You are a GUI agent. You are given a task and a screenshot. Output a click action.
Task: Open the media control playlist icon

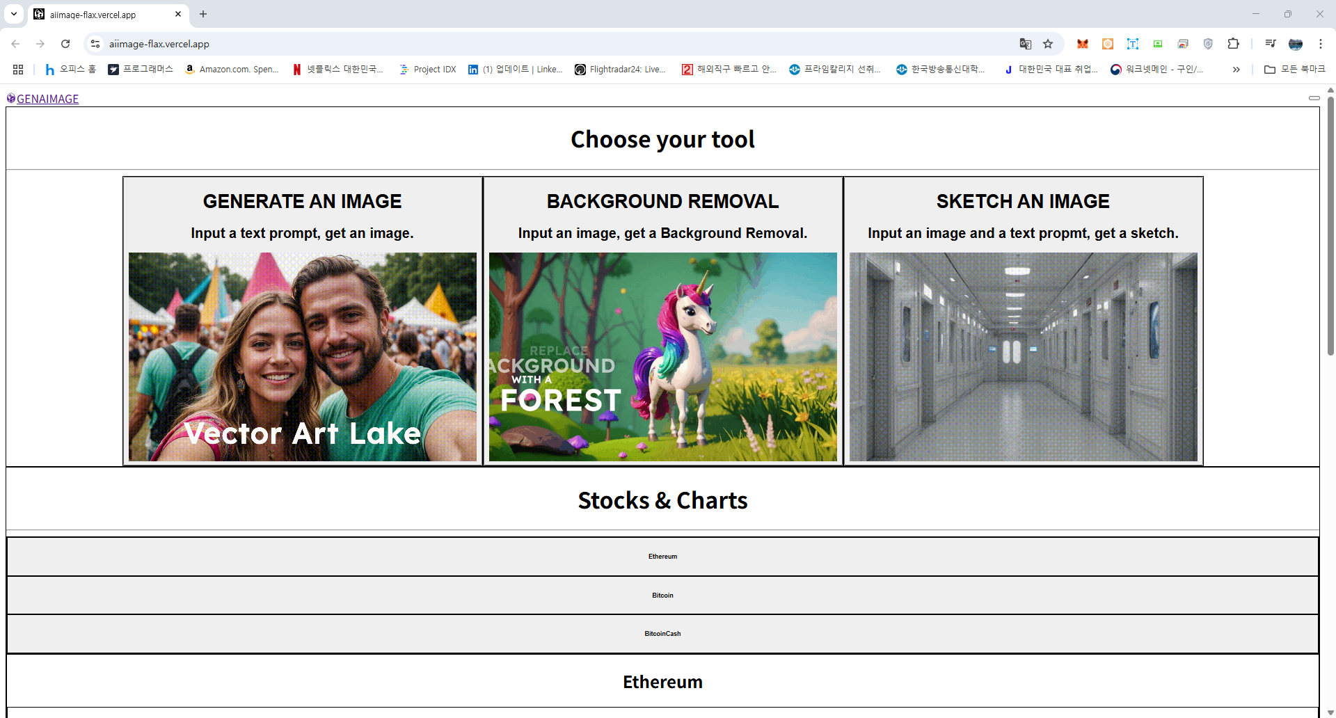(1271, 44)
